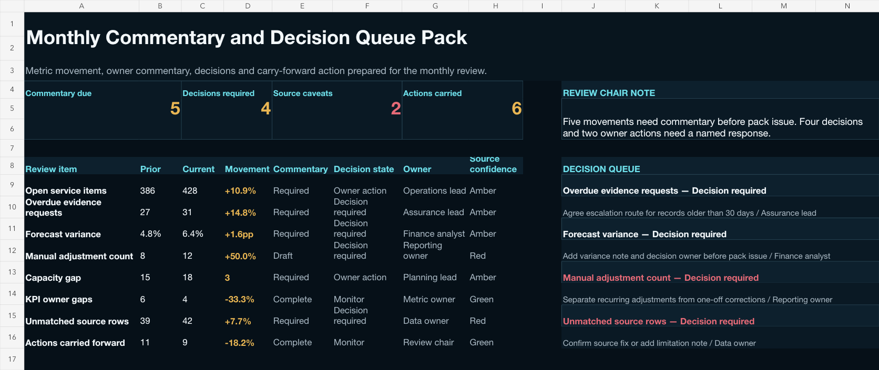Click the '+1.6pp' movement cell
This screenshot has width=879, height=370.
pos(239,234)
